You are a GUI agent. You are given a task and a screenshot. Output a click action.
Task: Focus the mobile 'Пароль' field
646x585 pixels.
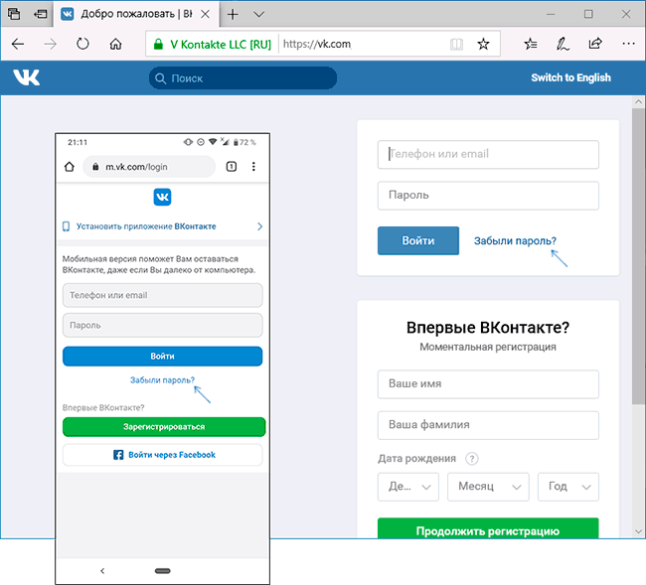(162, 325)
